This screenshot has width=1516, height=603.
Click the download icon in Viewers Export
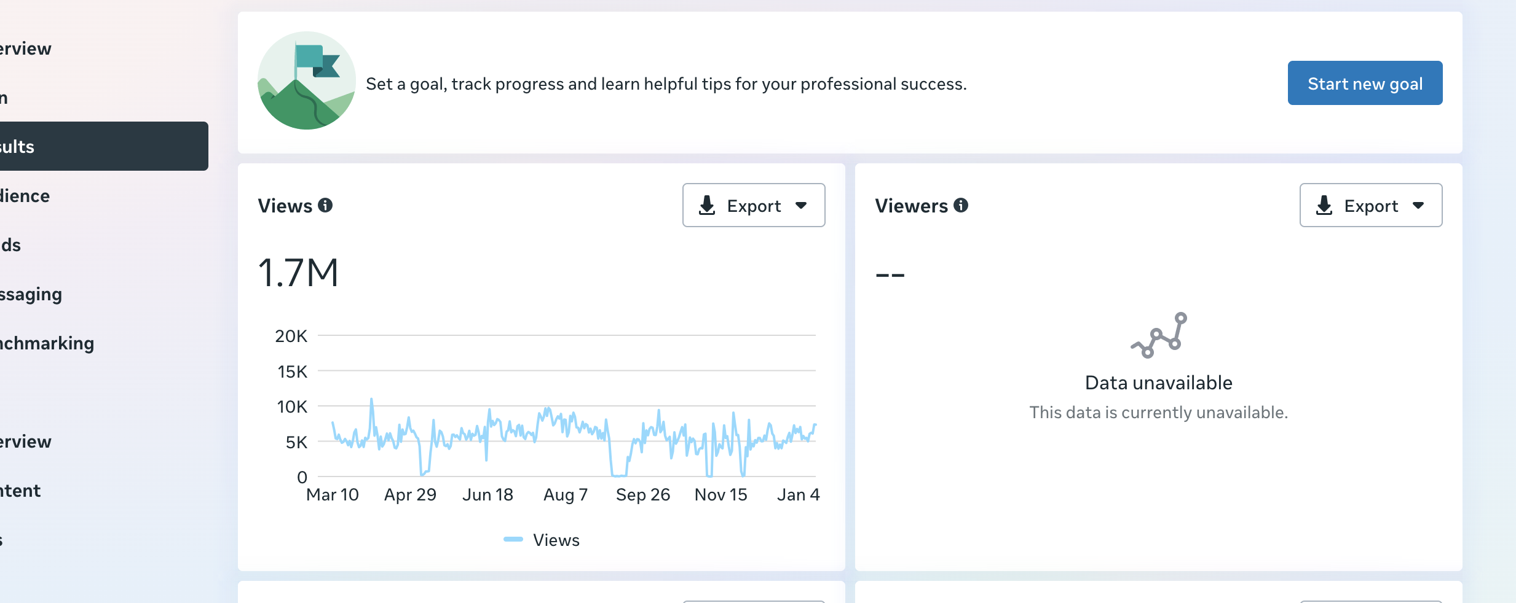coord(1324,205)
